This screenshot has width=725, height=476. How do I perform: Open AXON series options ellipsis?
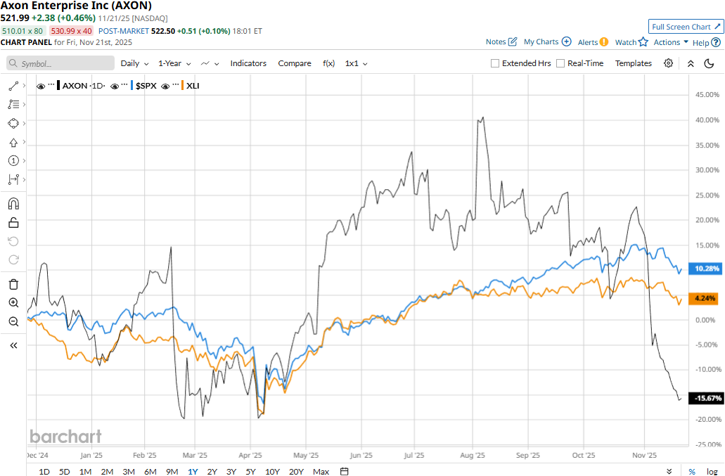[51, 85]
